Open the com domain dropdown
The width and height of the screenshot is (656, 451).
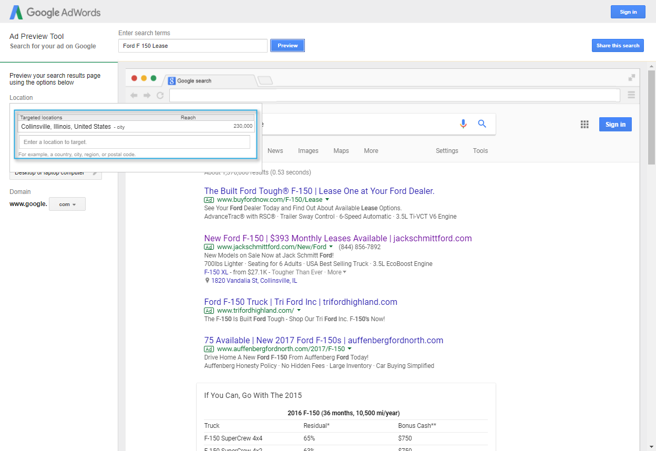[x=67, y=204]
